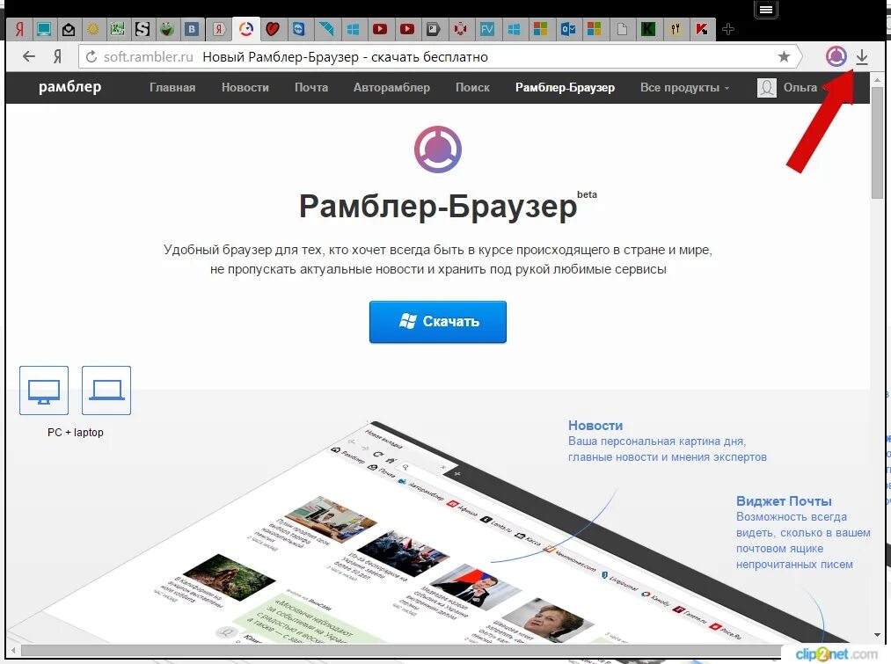Select Рамблер-Браузер in the navigation bar
Viewport: 891px width, 664px height.
(x=565, y=87)
